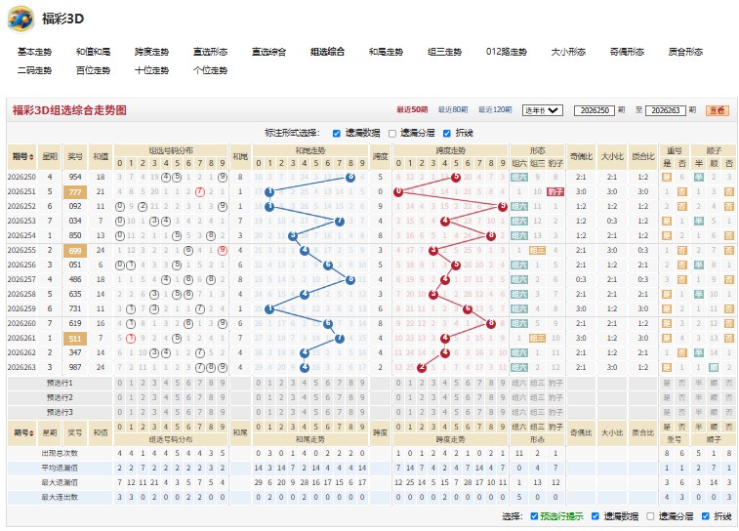The image size is (739, 531).
Task: Click red ball 9 in row 2026252
Action: coord(503,206)
